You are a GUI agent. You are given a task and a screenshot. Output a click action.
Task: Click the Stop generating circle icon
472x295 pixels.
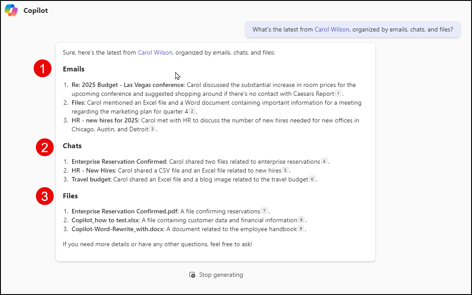pyautogui.click(x=192, y=275)
